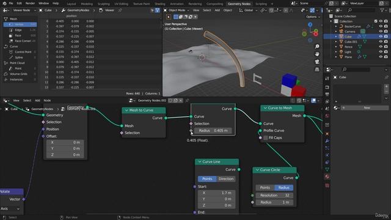
Task: Select Direction mode on Curve Line node
Action: tap(226, 179)
